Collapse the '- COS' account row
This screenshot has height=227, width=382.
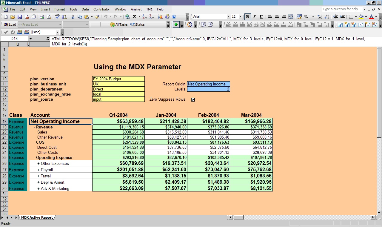pyautogui.click(x=39, y=142)
